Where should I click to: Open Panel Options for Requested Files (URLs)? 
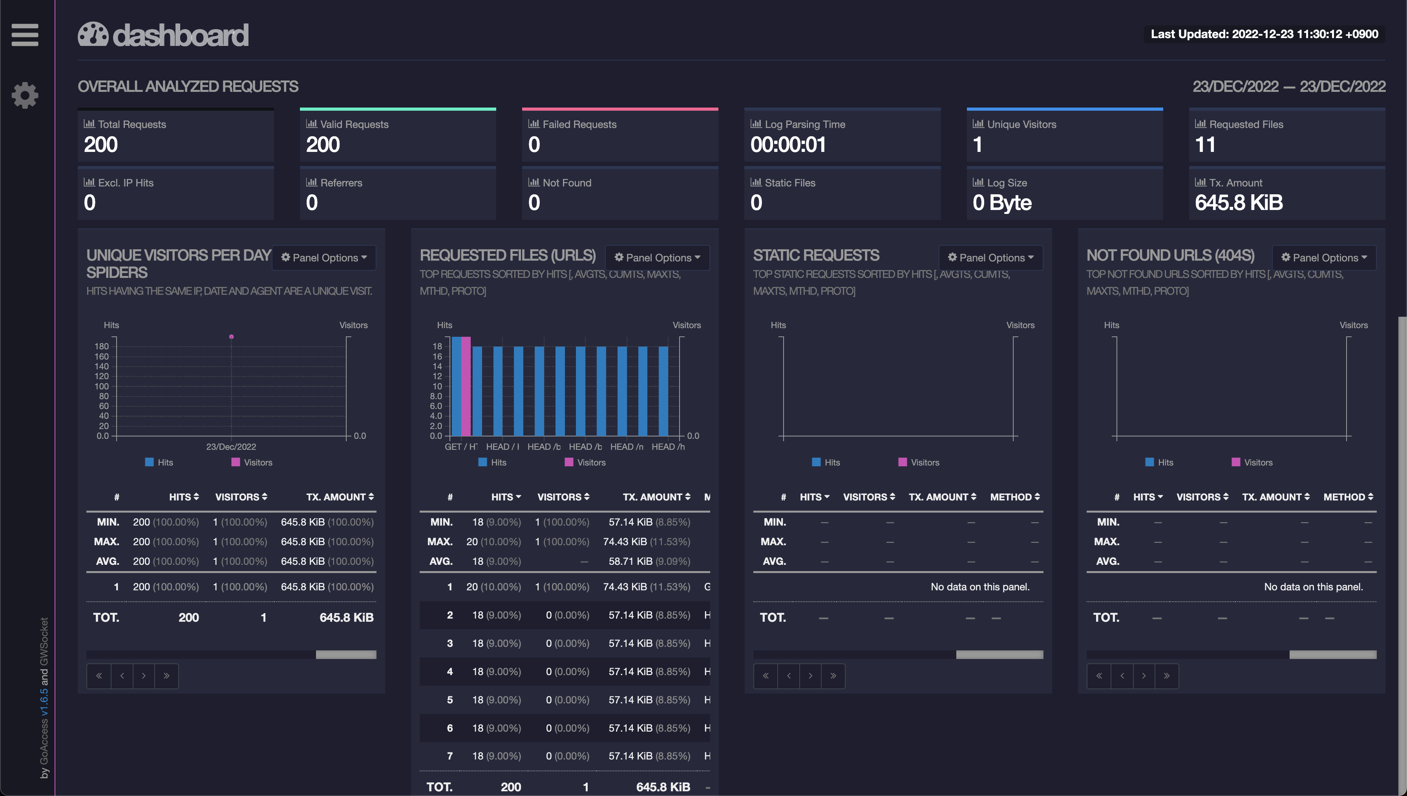(657, 257)
